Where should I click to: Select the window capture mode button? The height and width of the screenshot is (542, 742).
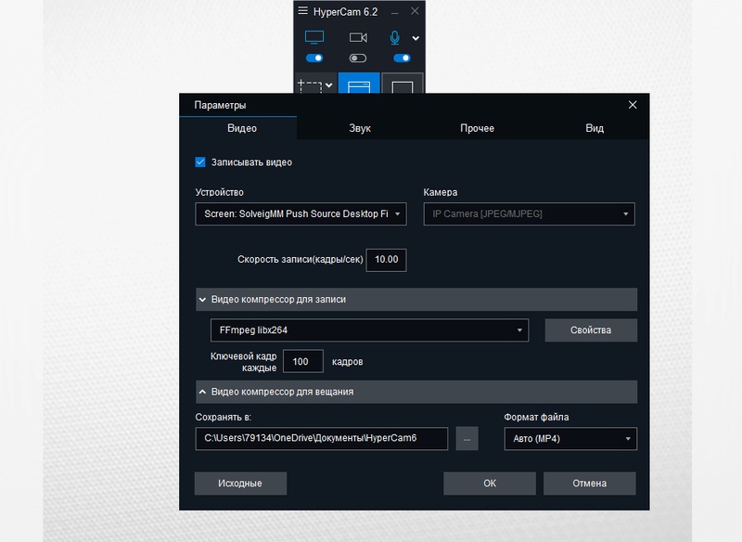click(359, 84)
